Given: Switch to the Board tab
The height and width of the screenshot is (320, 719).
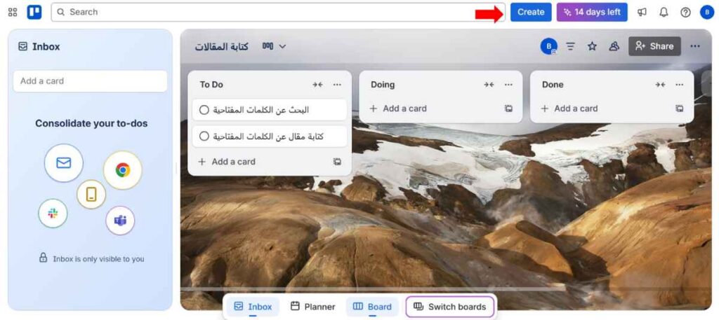Looking at the screenshot, I should coord(372,306).
